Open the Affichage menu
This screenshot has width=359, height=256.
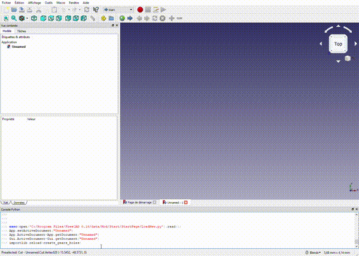tap(34, 3)
